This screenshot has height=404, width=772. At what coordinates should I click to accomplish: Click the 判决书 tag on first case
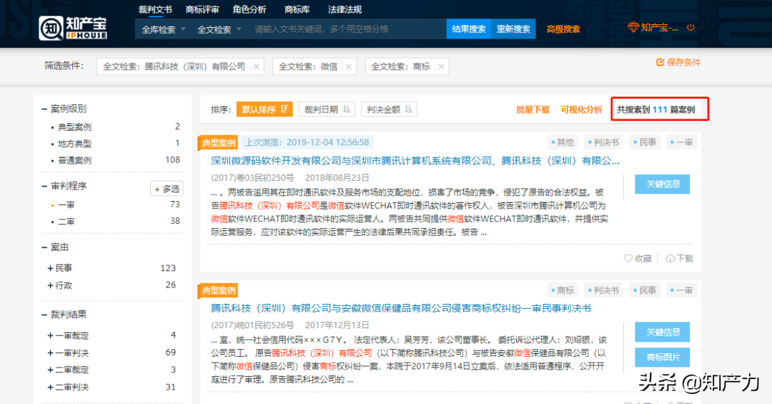(603, 142)
